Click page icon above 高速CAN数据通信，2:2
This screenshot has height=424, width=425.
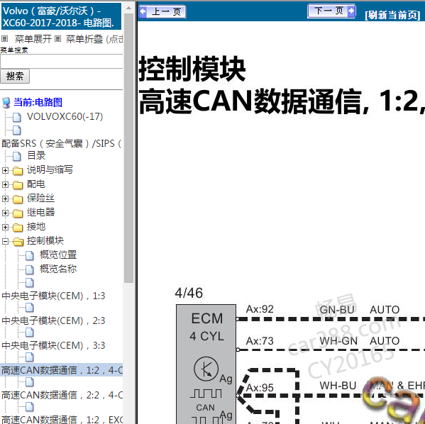click(30, 382)
